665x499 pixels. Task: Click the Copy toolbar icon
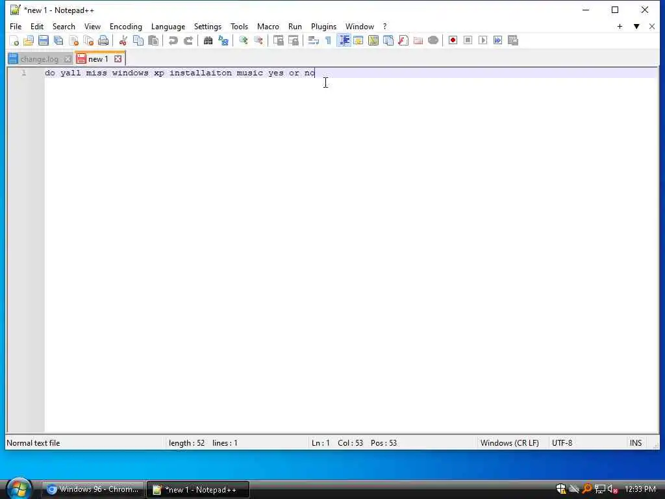coord(138,40)
